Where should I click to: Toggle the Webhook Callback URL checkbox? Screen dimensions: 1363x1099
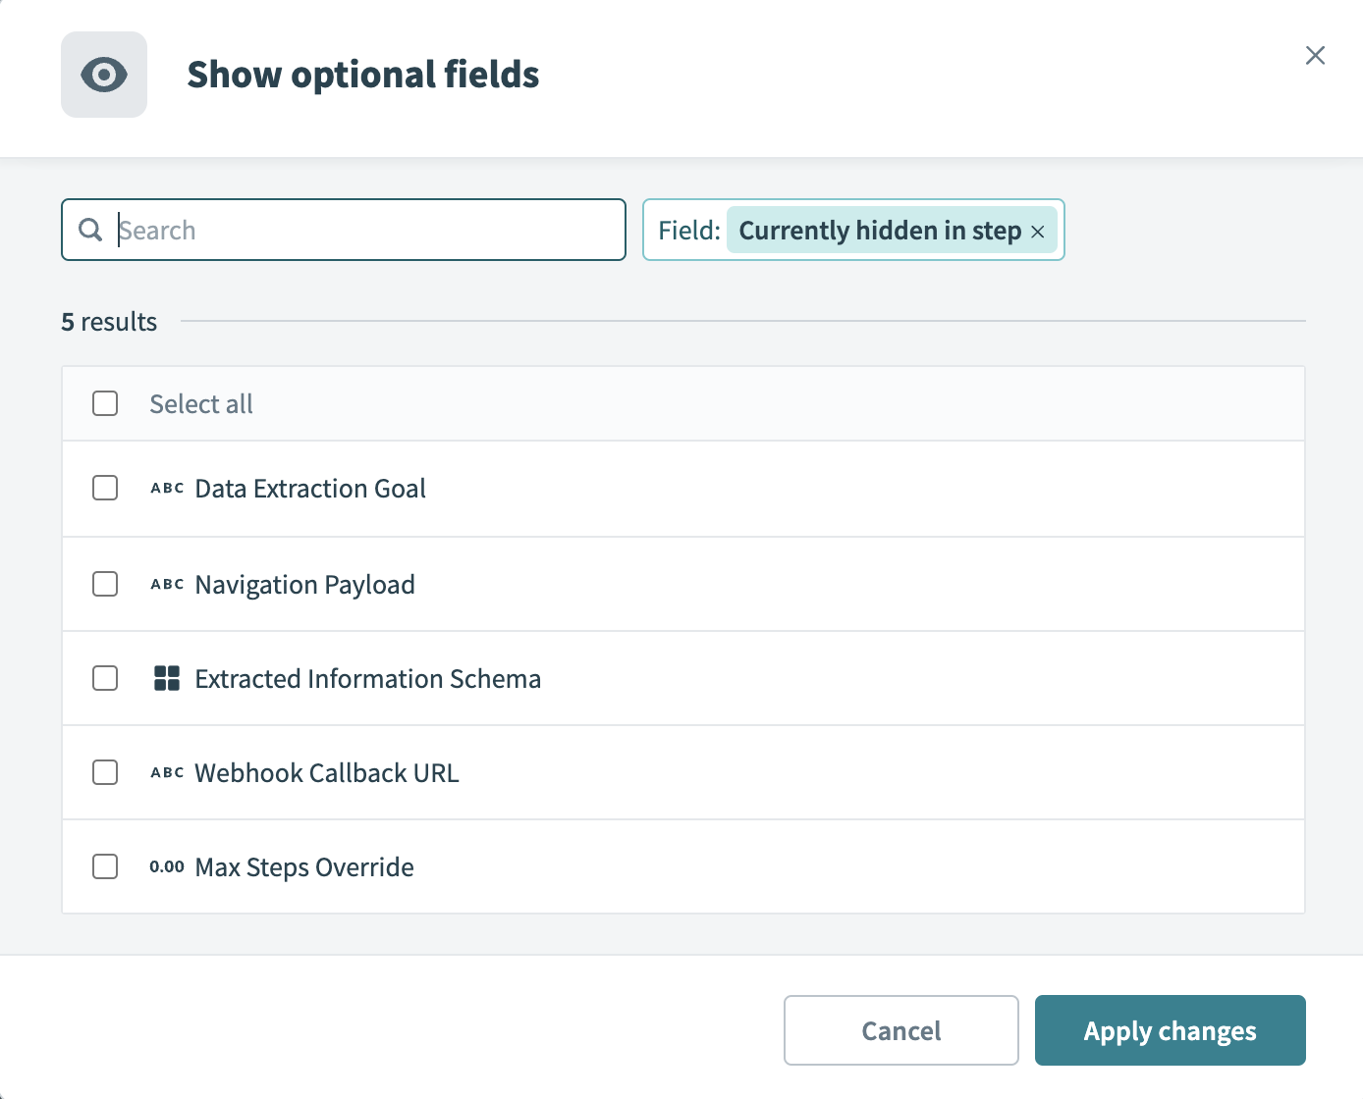point(105,772)
